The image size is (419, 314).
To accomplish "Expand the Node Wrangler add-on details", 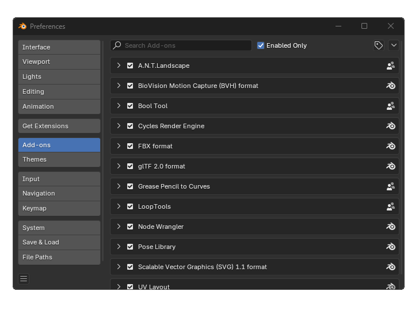I will (x=119, y=227).
